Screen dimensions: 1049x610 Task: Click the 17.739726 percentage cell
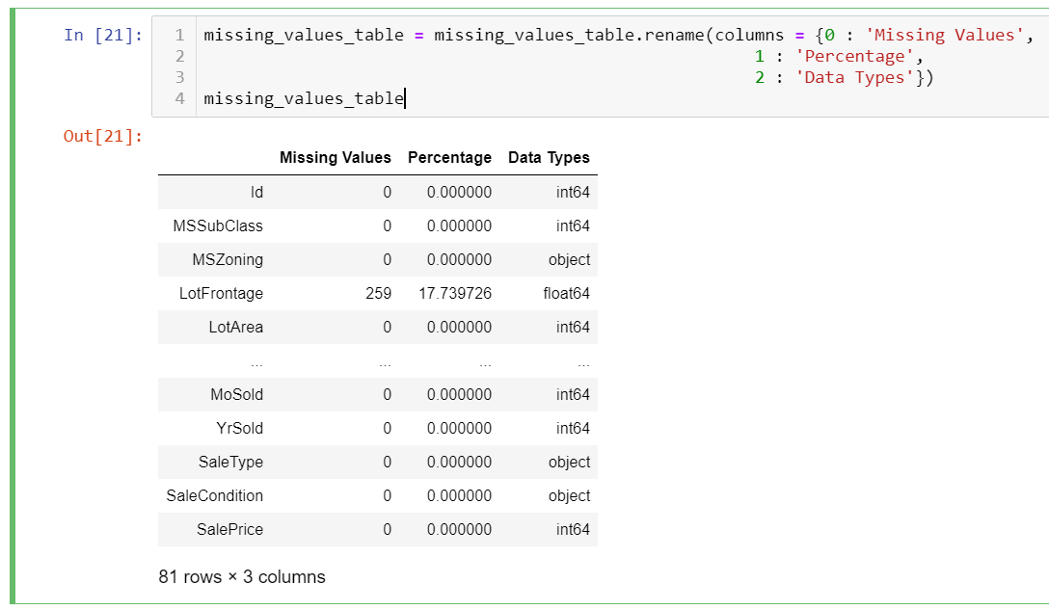click(455, 293)
